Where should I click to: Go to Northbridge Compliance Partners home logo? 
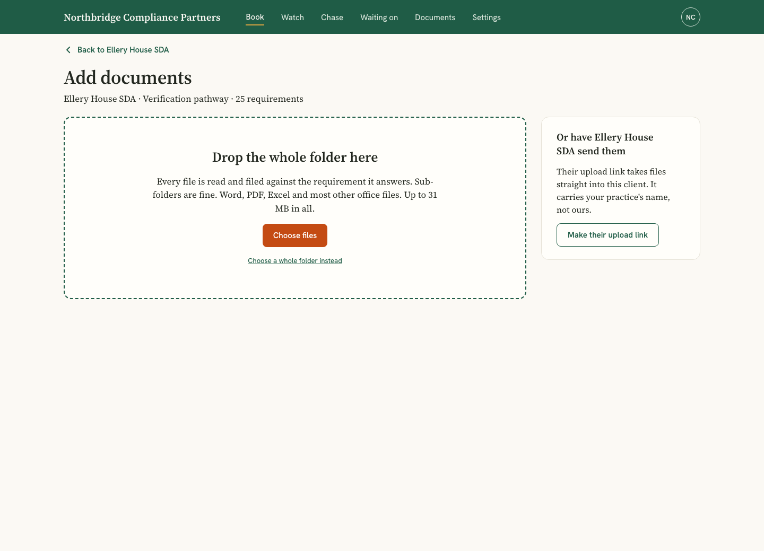point(142,18)
